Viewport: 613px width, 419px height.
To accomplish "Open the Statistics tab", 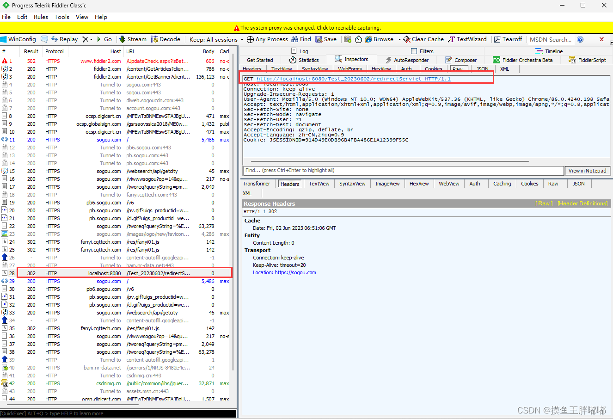I will pyautogui.click(x=304, y=60).
